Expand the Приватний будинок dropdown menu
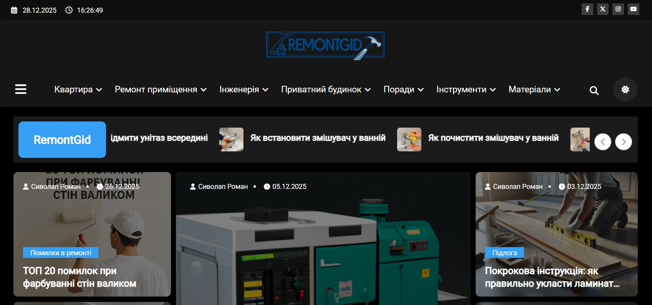The image size is (652, 305). [326, 90]
